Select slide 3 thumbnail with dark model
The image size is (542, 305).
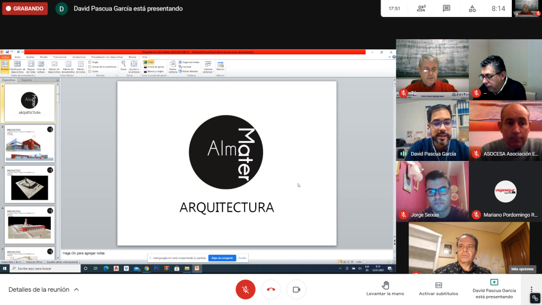point(30,184)
